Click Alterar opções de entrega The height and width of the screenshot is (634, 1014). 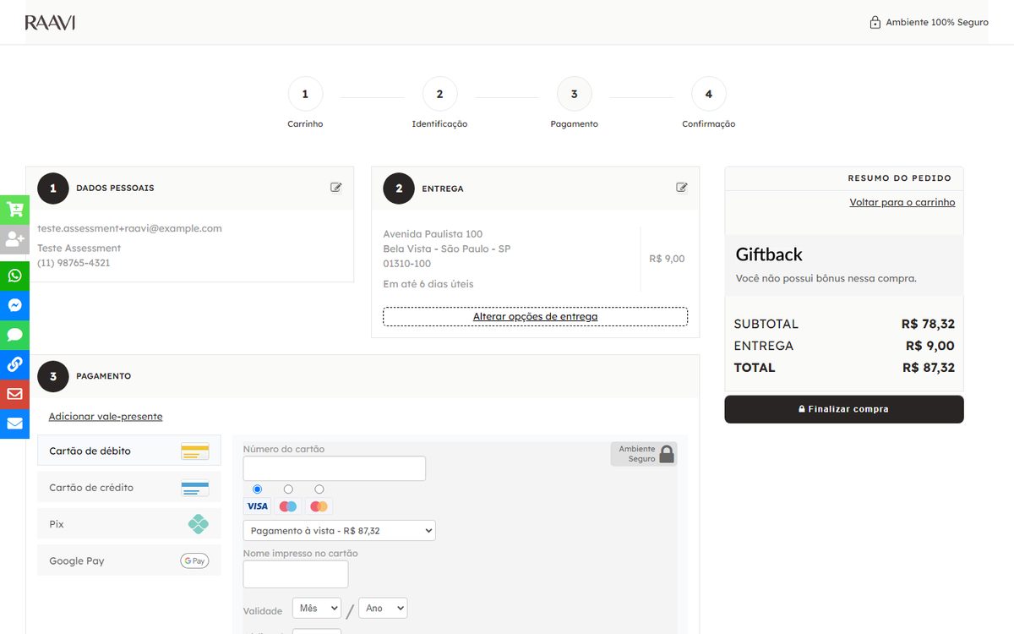(x=535, y=317)
